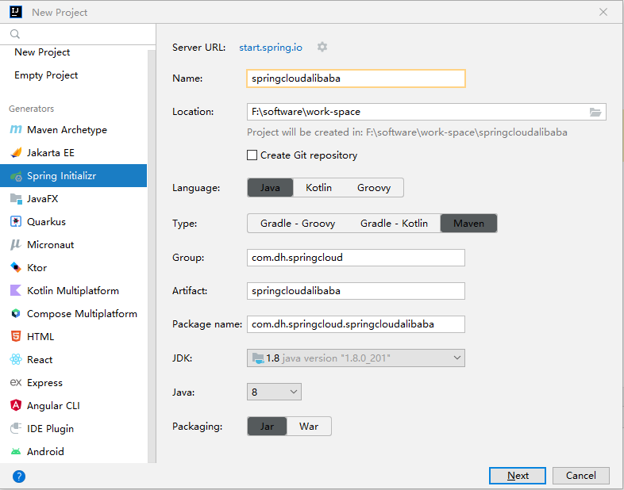Viewport: 624px width, 490px height.
Task: Select Angular CLI generator entry
Action: (74, 405)
